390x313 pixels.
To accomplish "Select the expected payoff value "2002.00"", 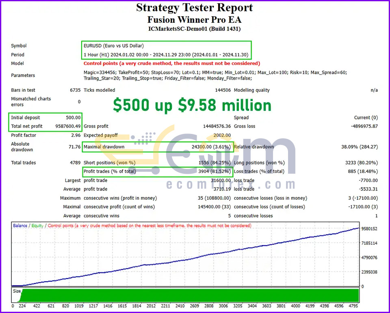I will [222, 135].
